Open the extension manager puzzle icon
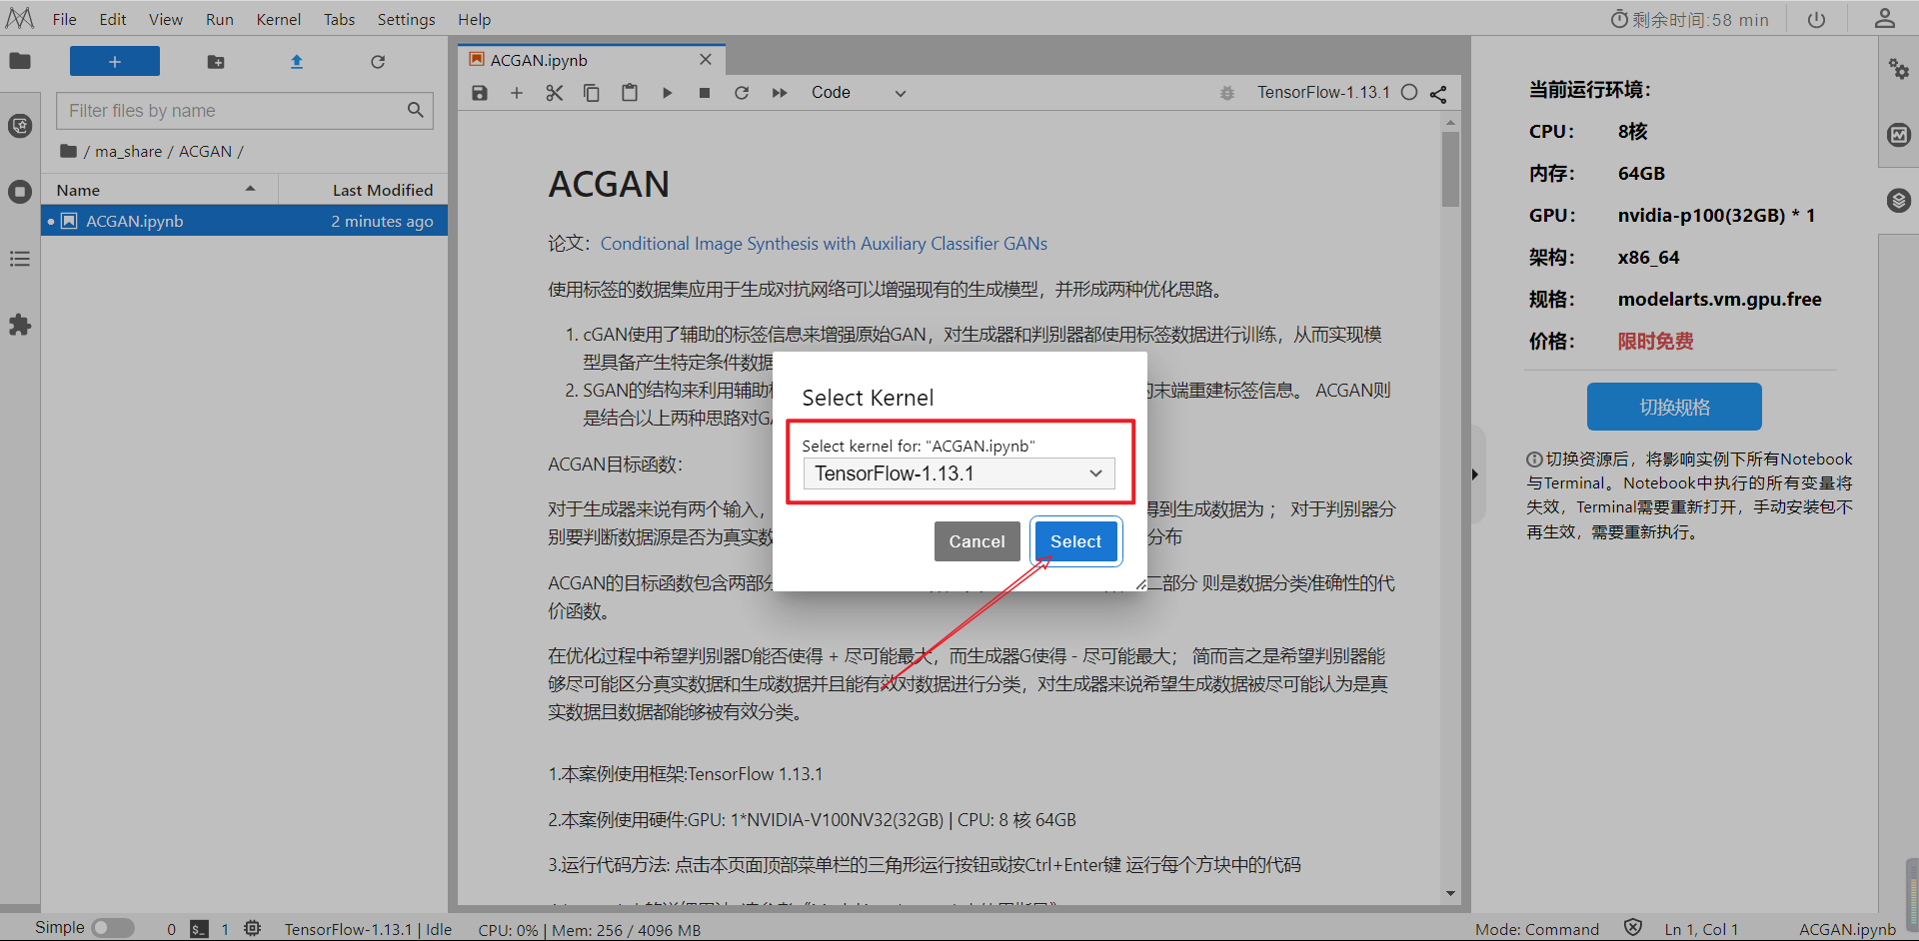The width and height of the screenshot is (1919, 941). coord(20,325)
